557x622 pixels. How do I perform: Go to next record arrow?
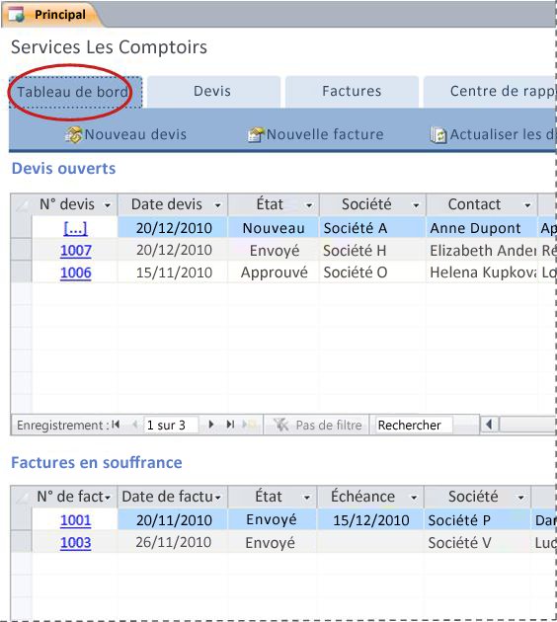coord(211,425)
